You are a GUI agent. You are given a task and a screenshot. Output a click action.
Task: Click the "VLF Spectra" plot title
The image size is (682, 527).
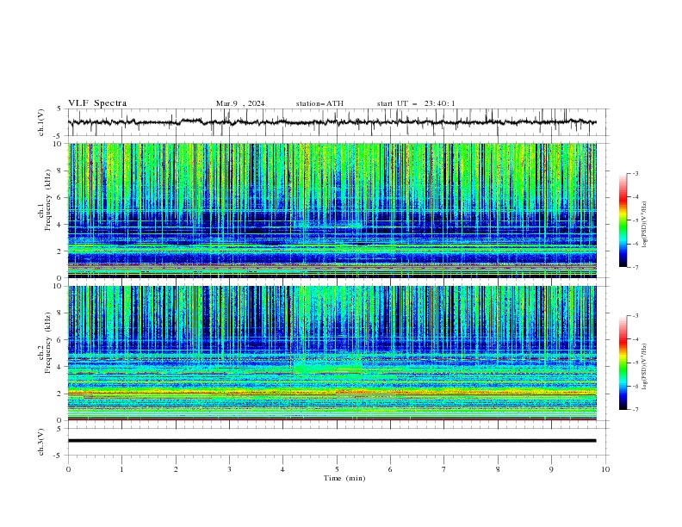coord(97,103)
